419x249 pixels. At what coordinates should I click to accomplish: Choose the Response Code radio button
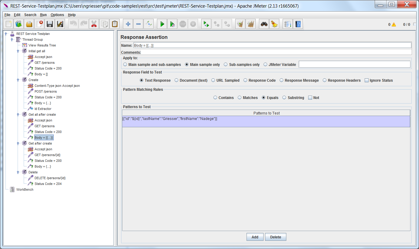tap(260, 80)
